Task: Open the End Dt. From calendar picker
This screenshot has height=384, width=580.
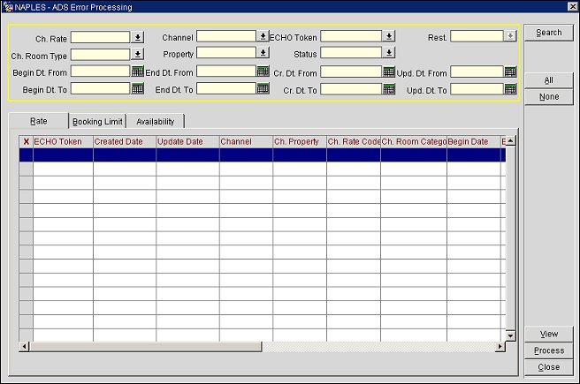Action: pyautogui.click(x=263, y=72)
